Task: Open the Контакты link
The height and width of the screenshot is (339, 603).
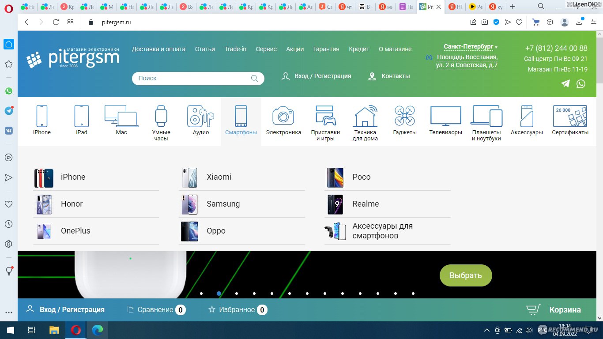Action: click(389, 76)
